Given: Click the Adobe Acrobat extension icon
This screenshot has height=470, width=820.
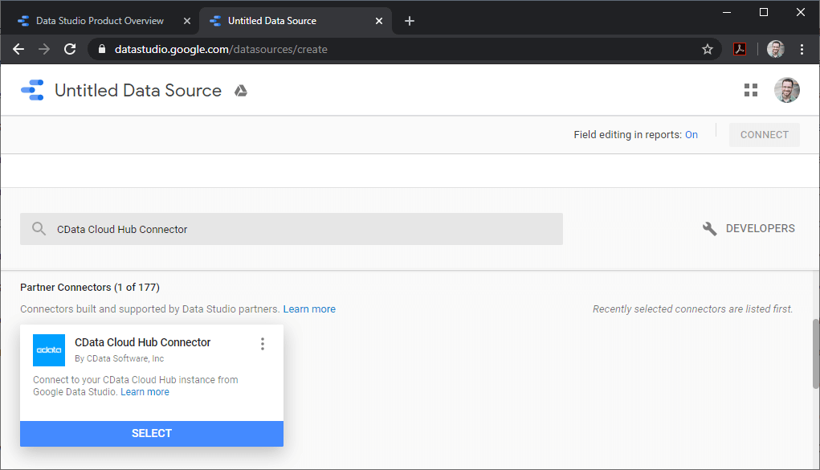Looking at the screenshot, I should tap(740, 49).
